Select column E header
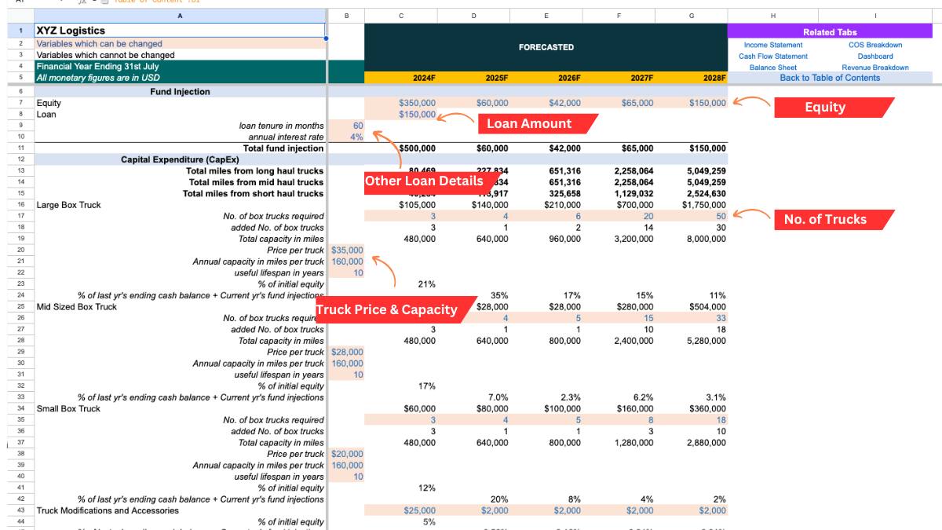Viewport: 942px width, 530px height. (x=546, y=15)
